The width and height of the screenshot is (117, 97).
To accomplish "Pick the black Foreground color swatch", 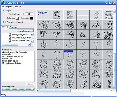I will point(32,18).
